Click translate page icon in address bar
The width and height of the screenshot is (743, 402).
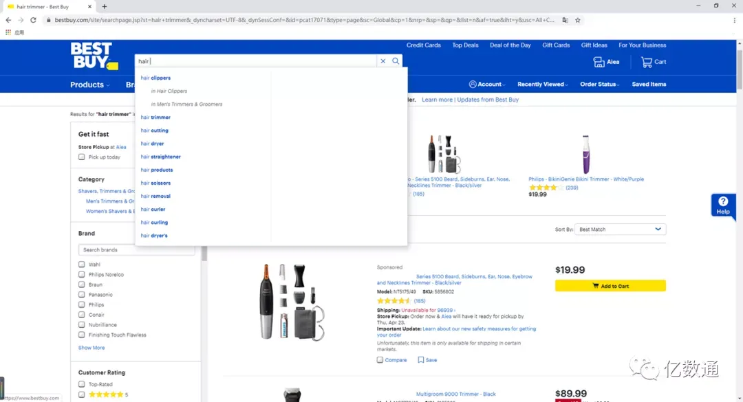[565, 20]
